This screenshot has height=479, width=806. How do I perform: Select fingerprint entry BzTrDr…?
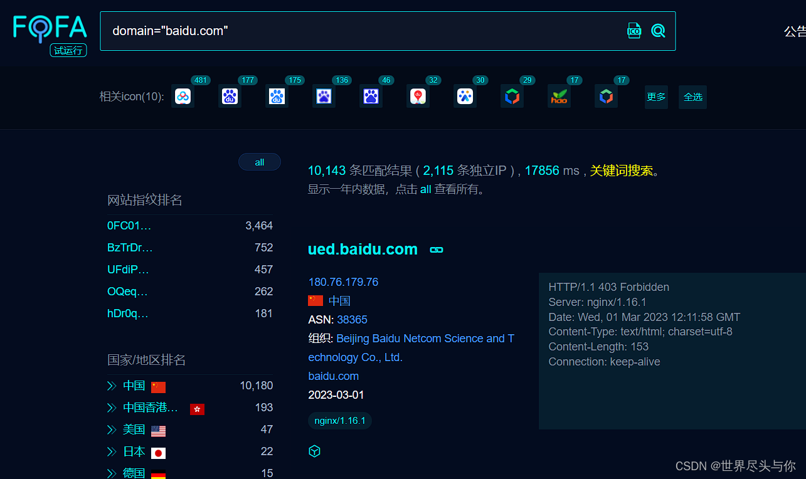130,248
